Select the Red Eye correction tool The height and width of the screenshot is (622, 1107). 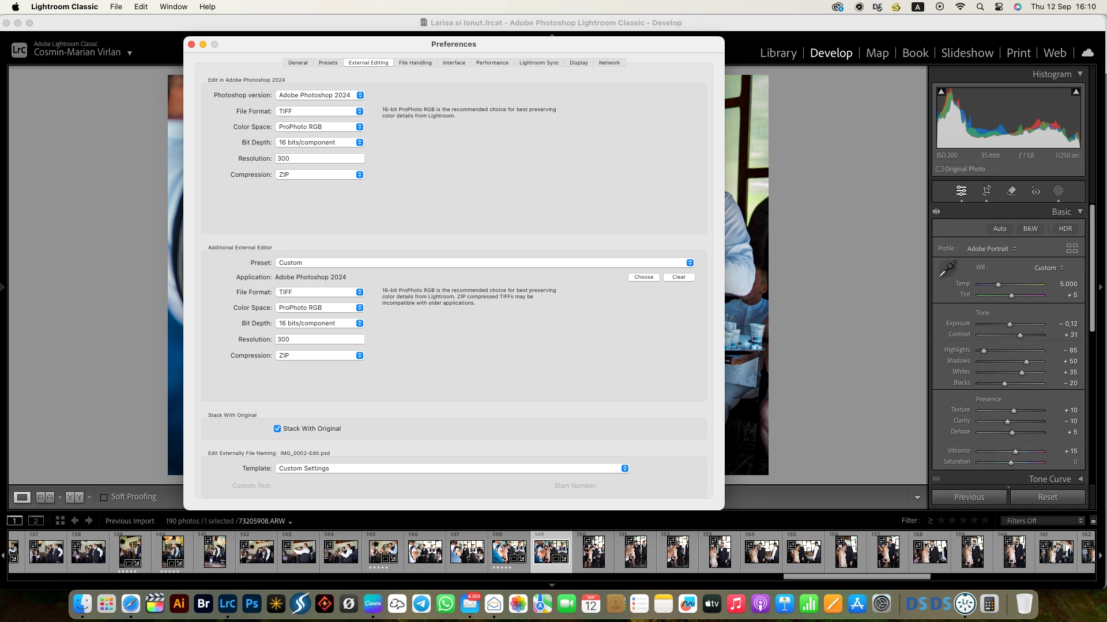(1036, 191)
